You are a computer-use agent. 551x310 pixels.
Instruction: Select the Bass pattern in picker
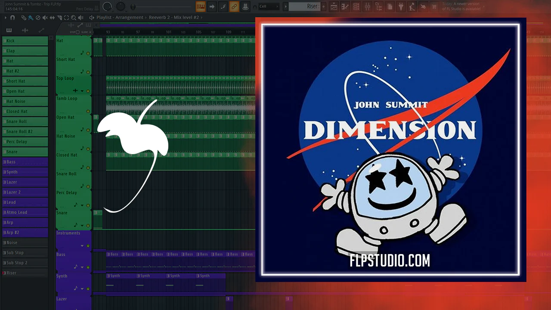click(x=25, y=162)
